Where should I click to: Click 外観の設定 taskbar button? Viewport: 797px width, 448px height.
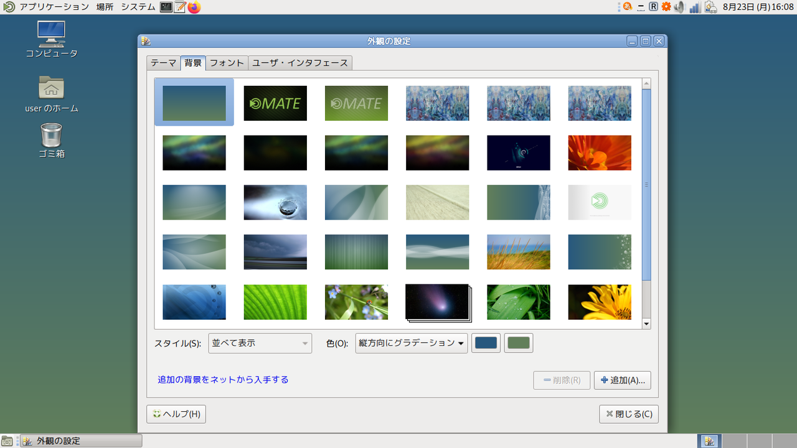81,441
